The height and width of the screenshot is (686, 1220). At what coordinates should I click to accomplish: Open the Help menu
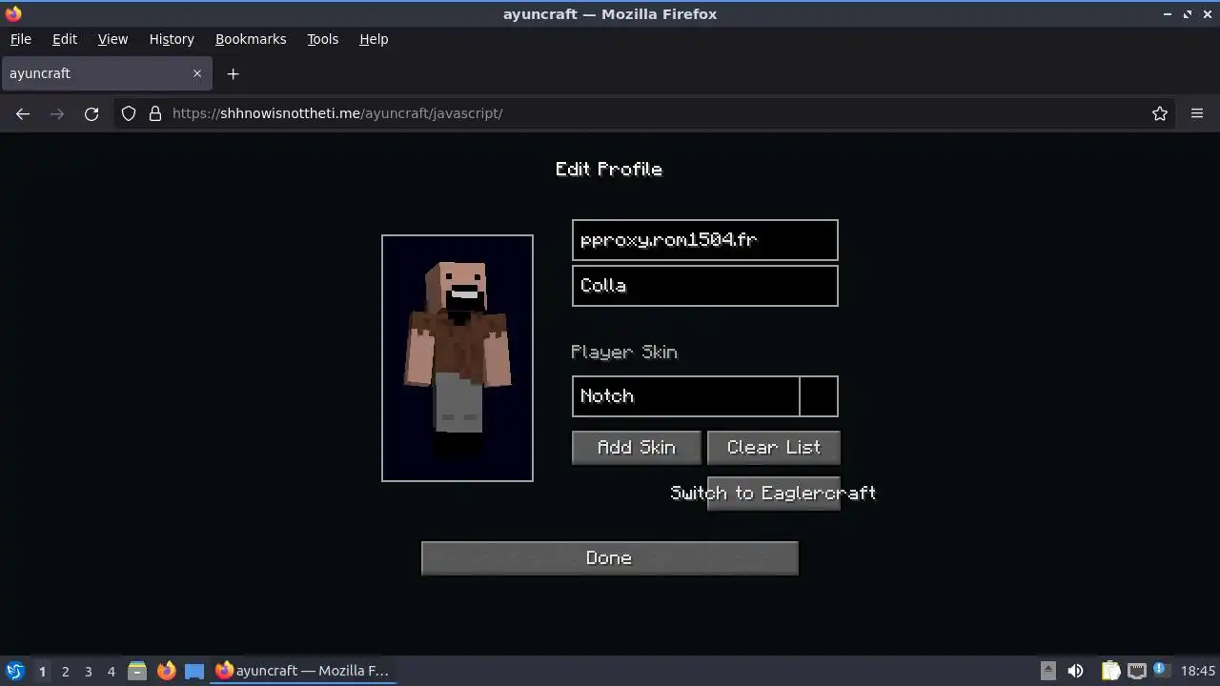[374, 39]
